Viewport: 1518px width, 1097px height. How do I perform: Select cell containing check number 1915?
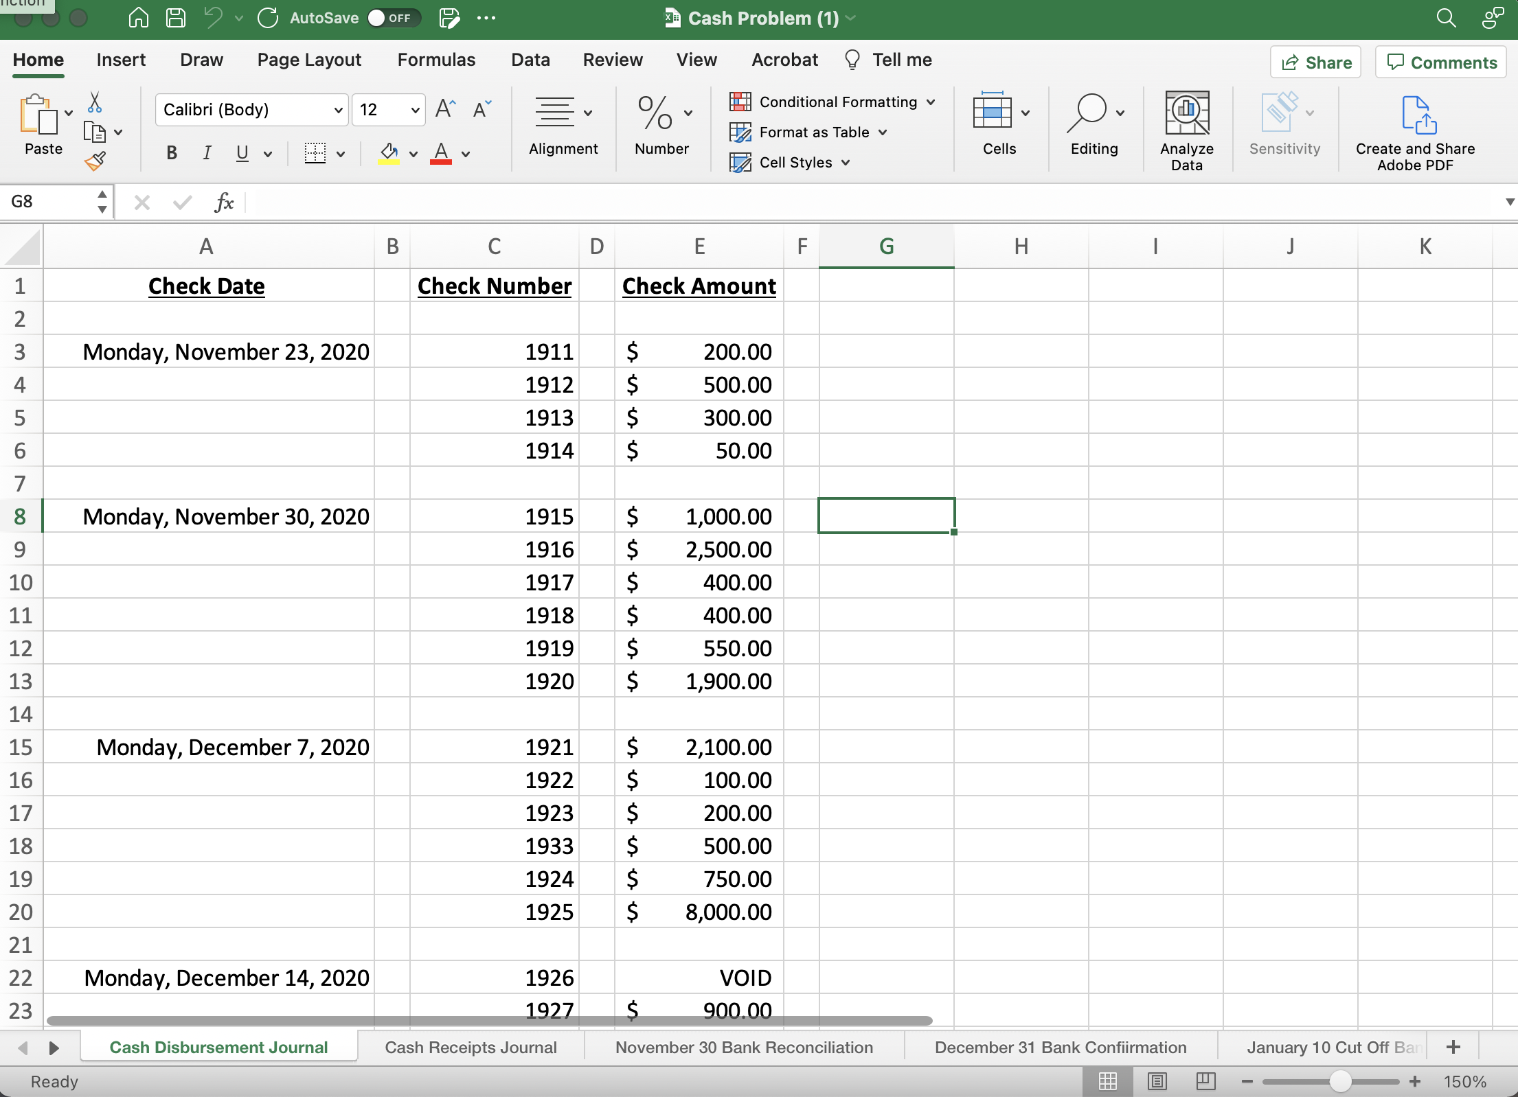point(495,516)
